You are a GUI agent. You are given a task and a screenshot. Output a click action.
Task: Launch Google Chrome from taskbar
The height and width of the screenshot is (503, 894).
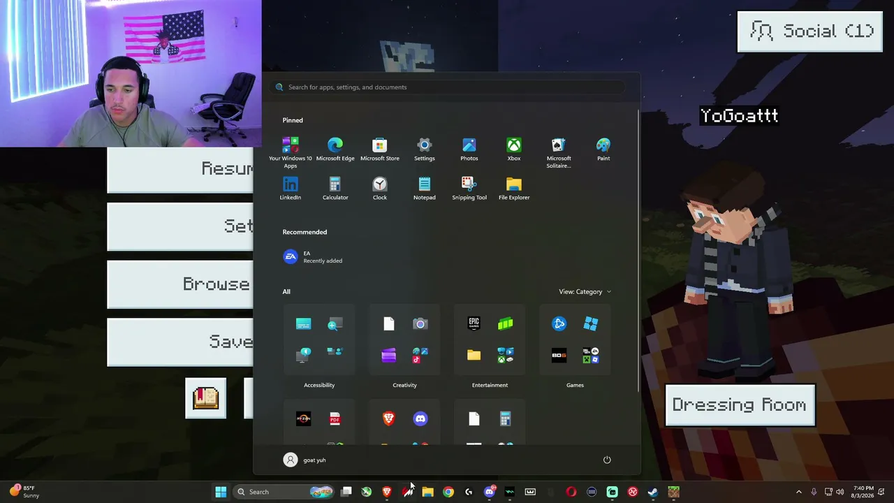[448, 492]
